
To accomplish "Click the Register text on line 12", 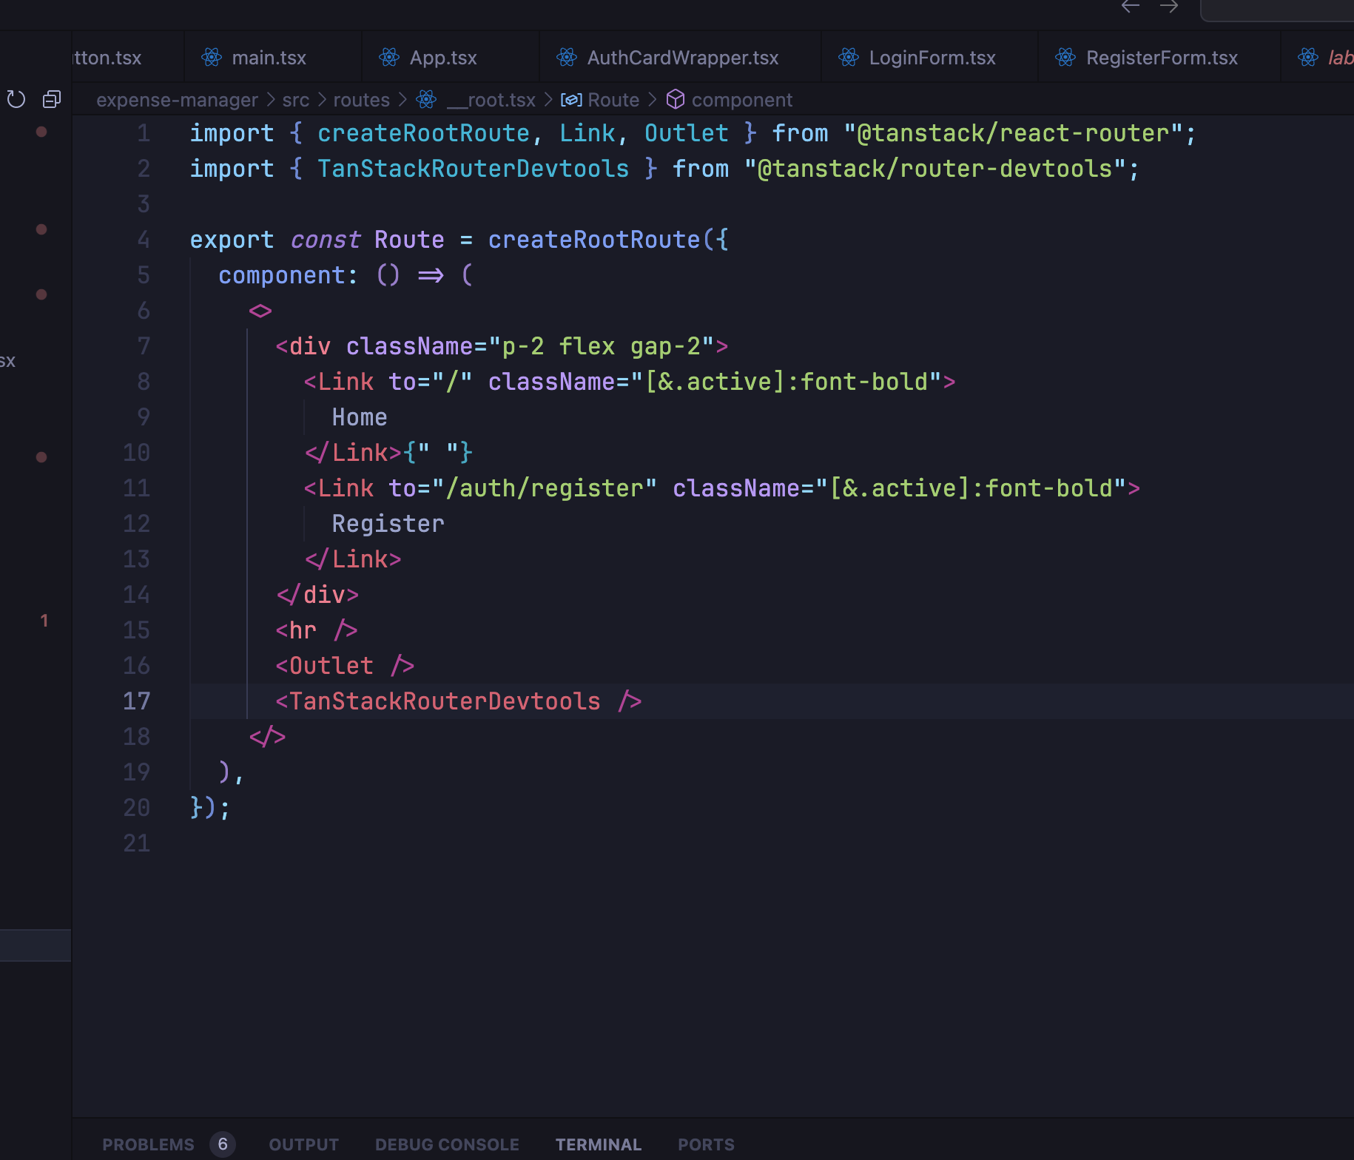I will point(388,524).
